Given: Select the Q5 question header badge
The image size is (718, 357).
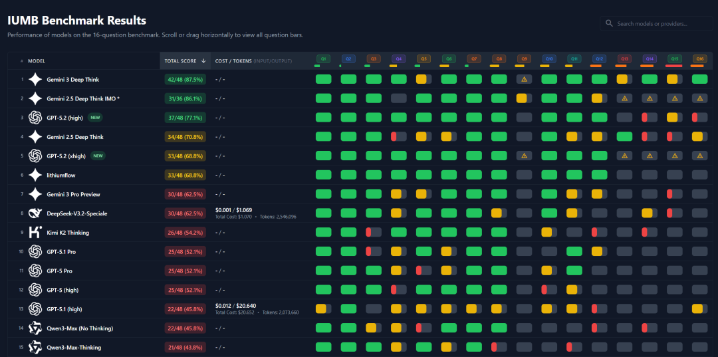Looking at the screenshot, I should pyautogui.click(x=424, y=59).
